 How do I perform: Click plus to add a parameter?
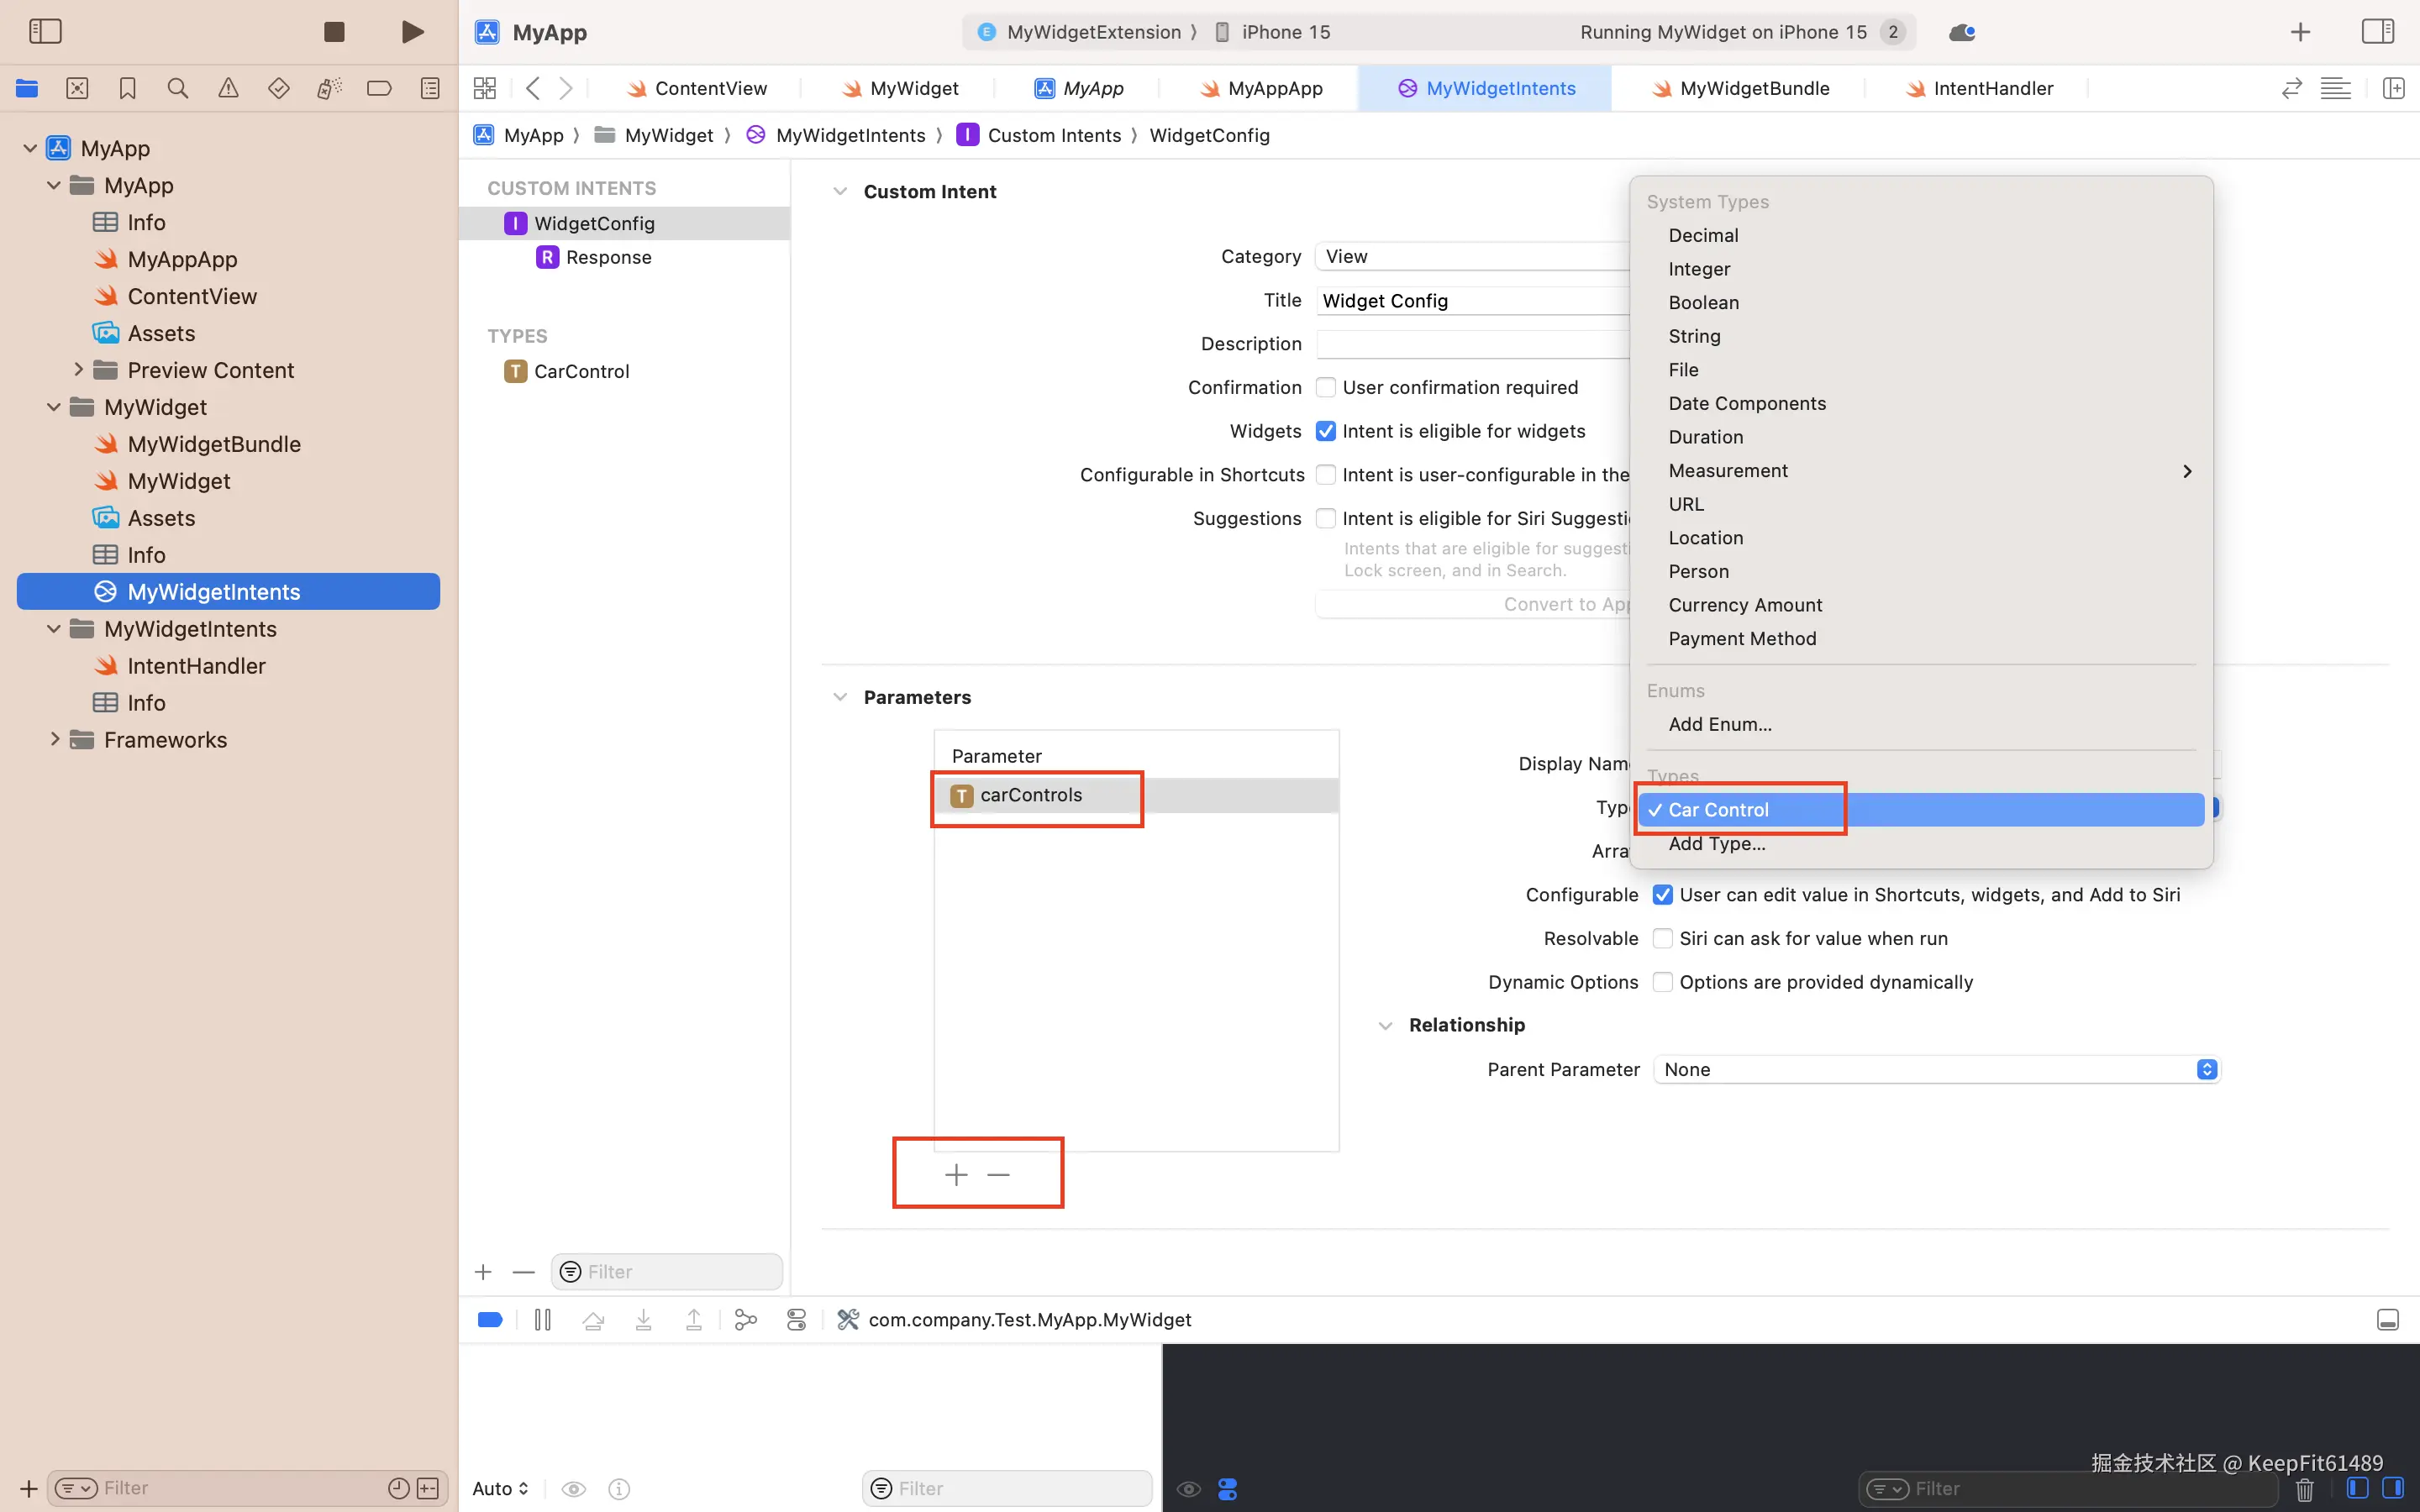[956, 1174]
